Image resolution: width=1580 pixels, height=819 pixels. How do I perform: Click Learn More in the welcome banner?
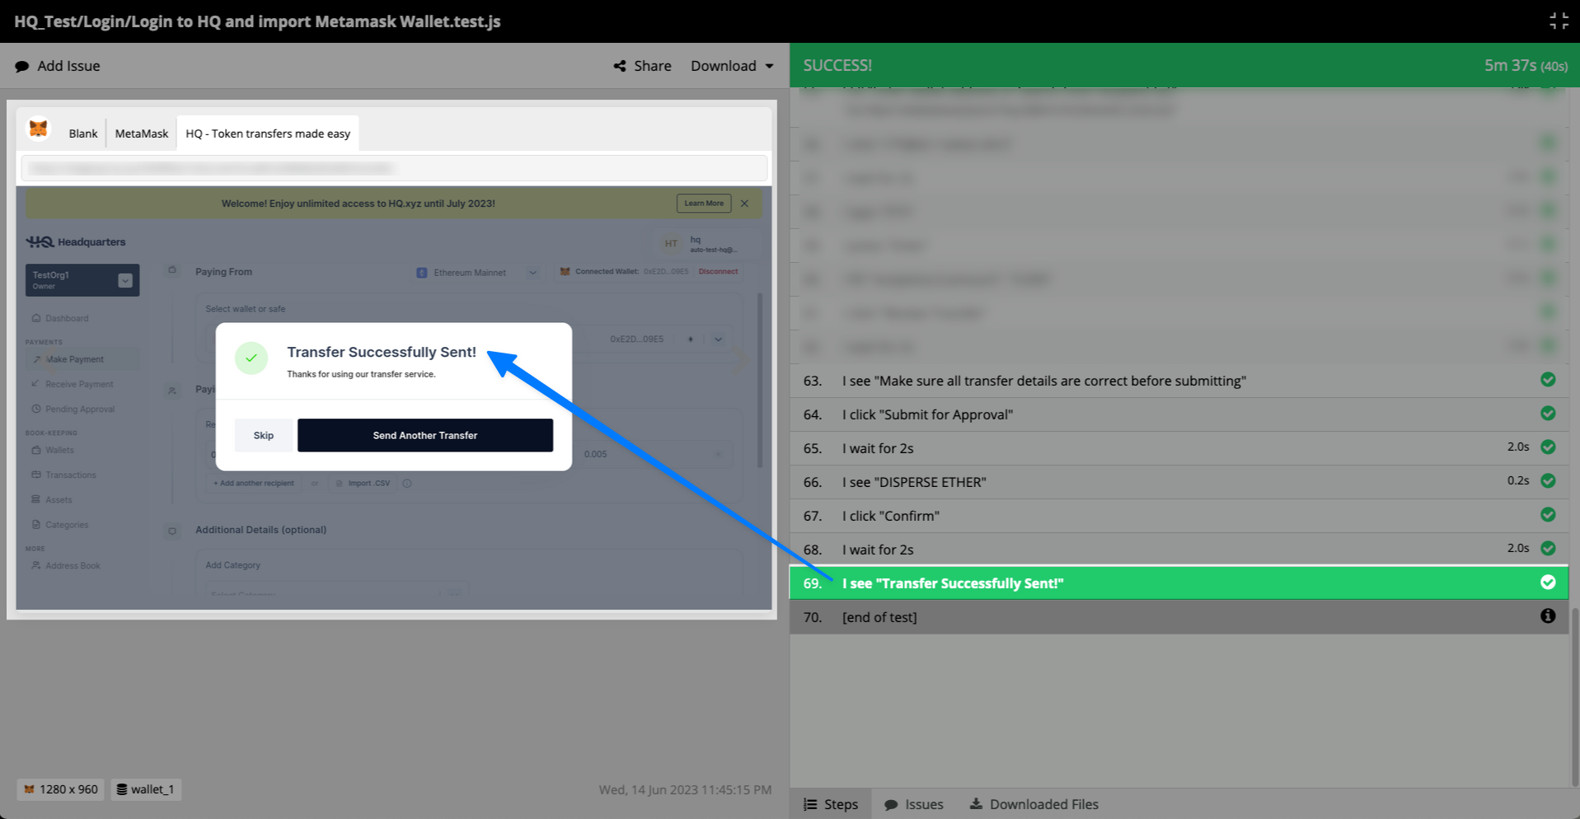tap(704, 204)
